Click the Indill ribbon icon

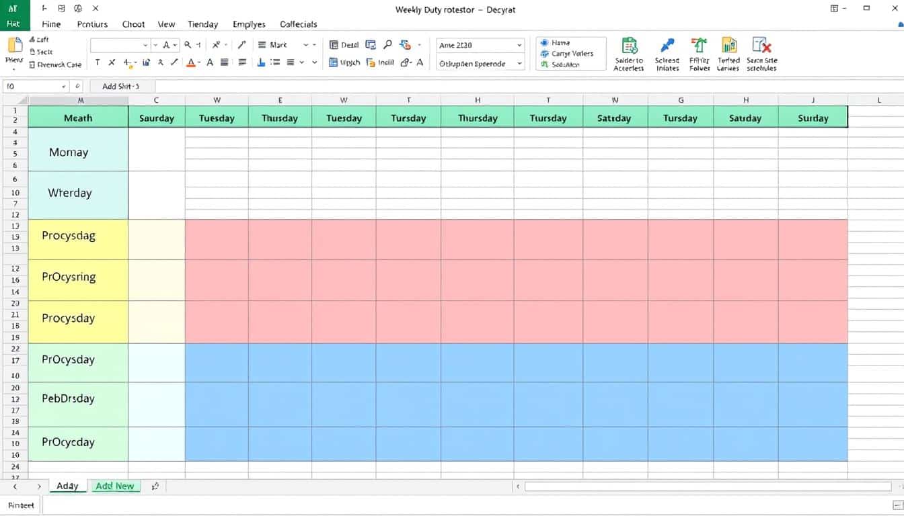pos(371,62)
